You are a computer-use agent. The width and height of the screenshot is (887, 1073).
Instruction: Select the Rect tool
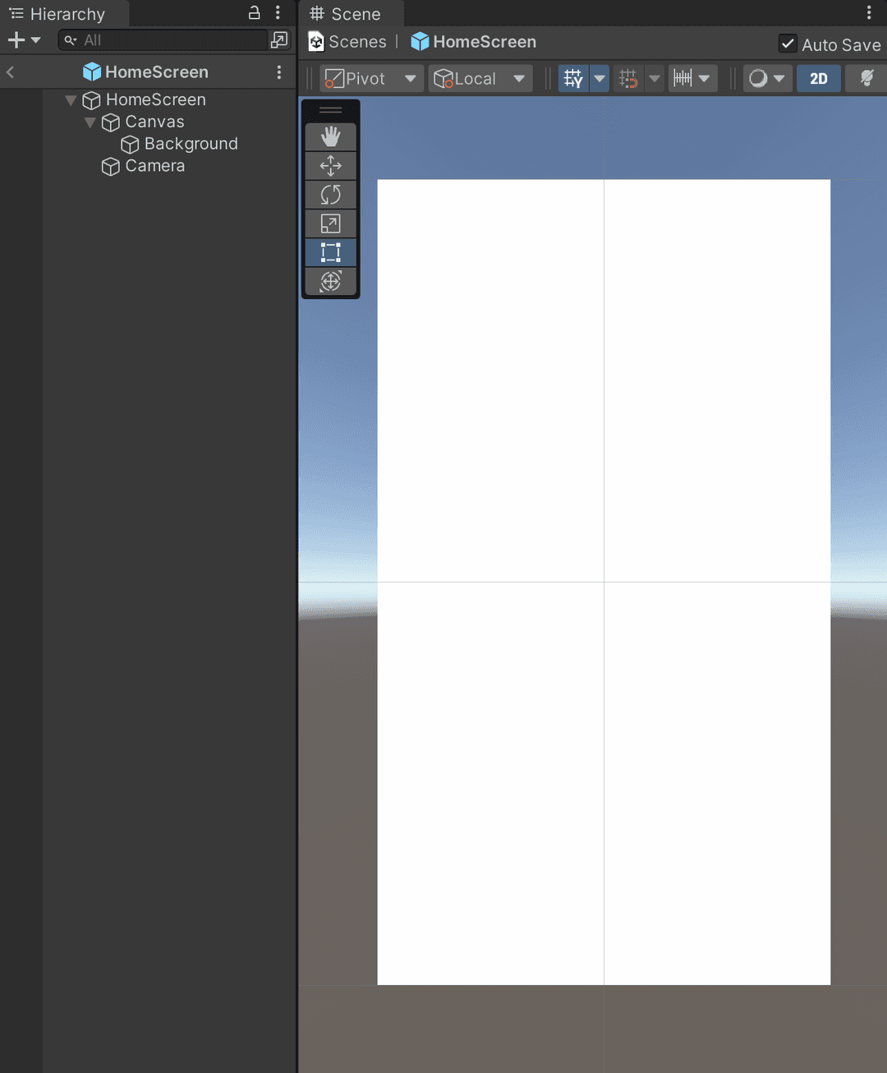330,252
